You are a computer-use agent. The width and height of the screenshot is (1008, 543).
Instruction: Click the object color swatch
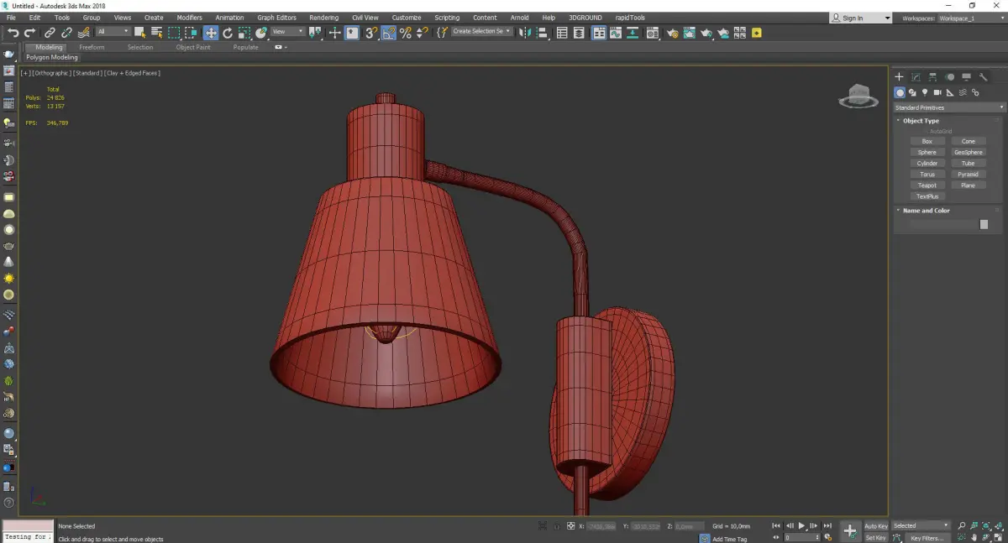(984, 225)
